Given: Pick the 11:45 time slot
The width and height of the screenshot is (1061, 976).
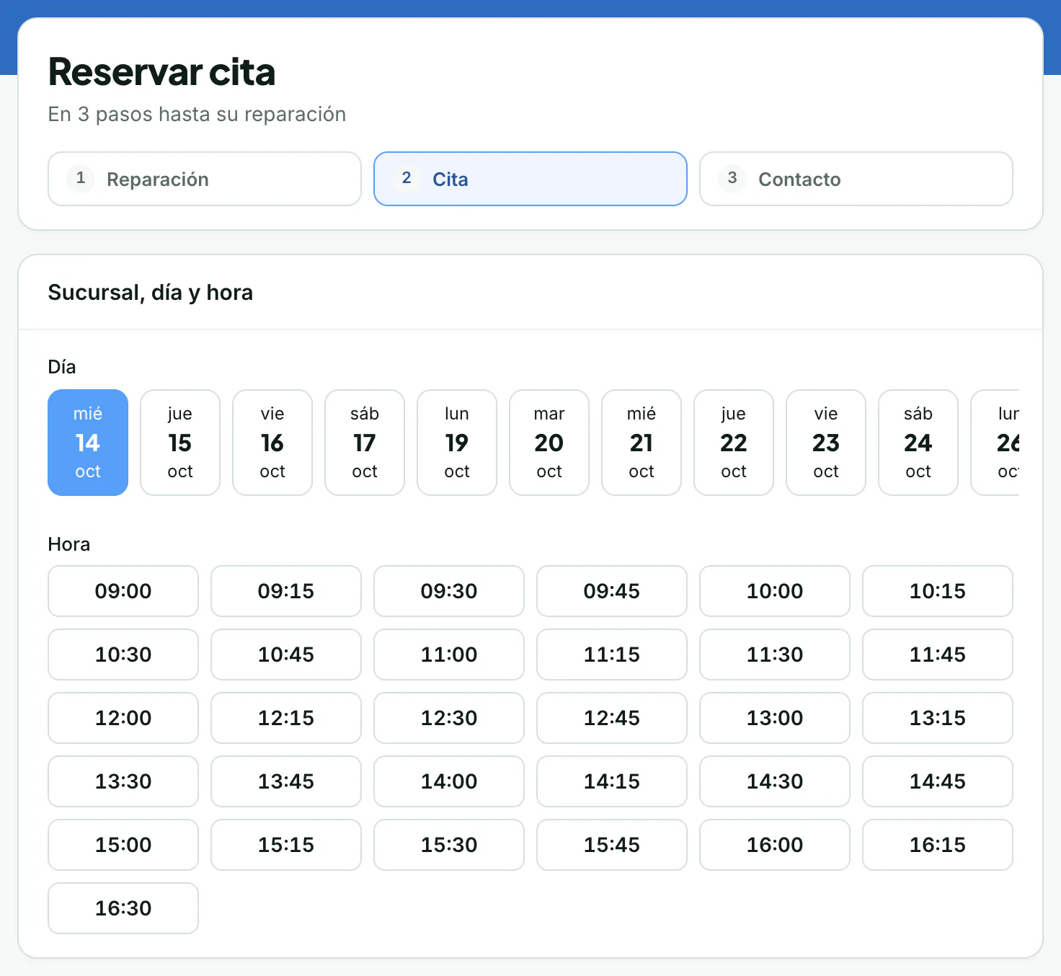Looking at the screenshot, I should click(x=938, y=655).
